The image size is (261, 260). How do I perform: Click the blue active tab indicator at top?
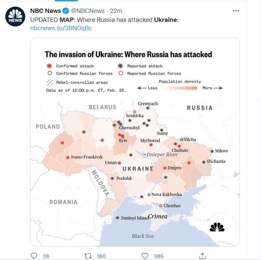pyautogui.click(x=66, y=1)
